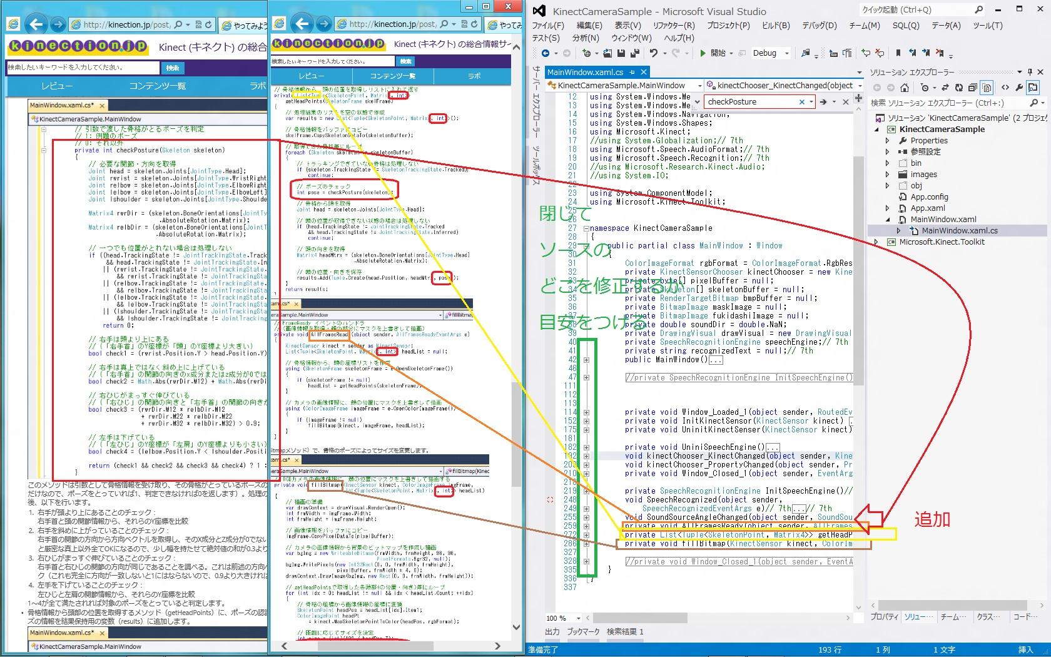
Task: Open the ビルド(B) build menu
Action: (776, 26)
